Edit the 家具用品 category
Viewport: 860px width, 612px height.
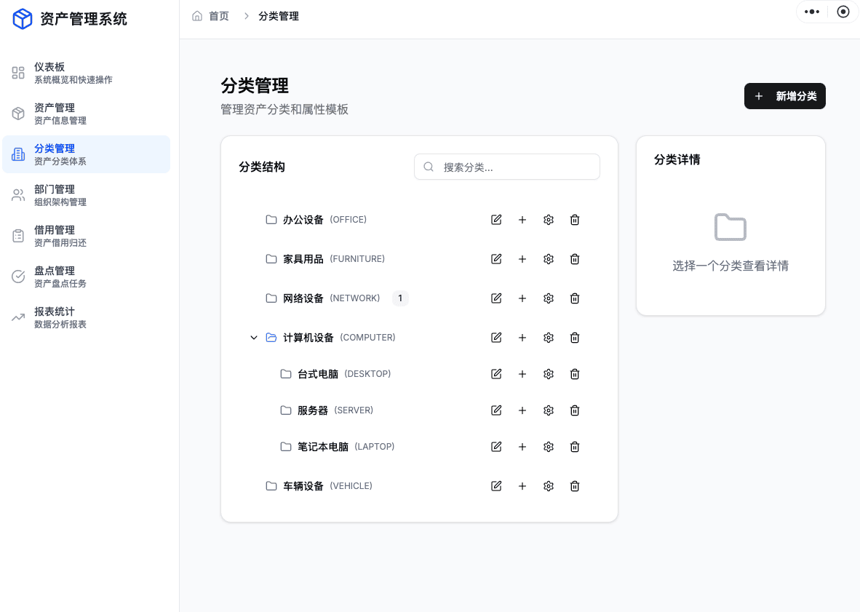pyautogui.click(x=495, y=259)
